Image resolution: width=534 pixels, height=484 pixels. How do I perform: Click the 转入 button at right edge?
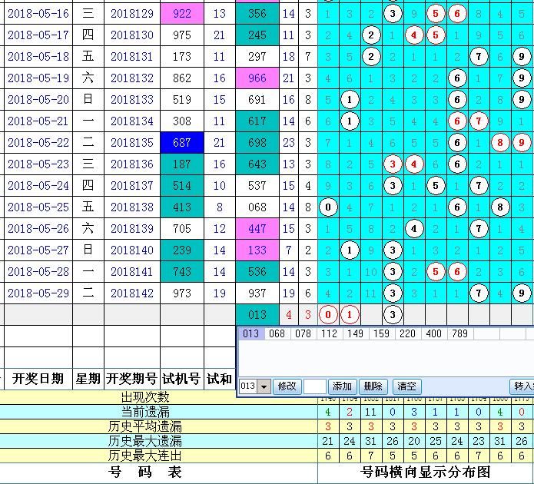(522, 386)
